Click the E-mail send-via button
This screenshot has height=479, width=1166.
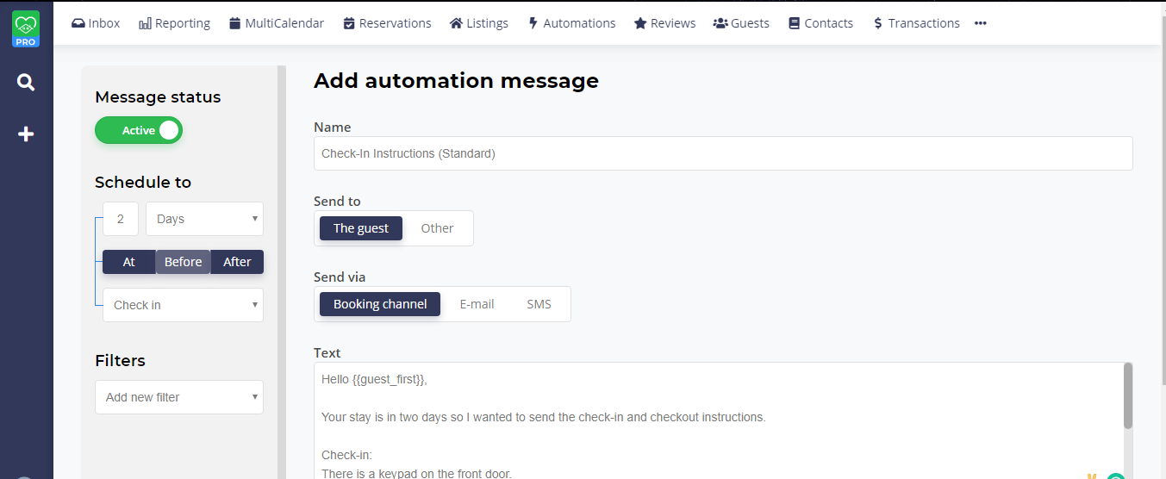477,304
